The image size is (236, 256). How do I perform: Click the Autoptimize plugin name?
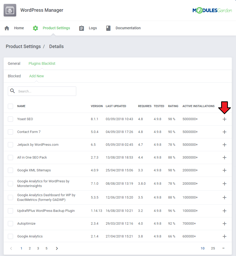coord(26,224)
